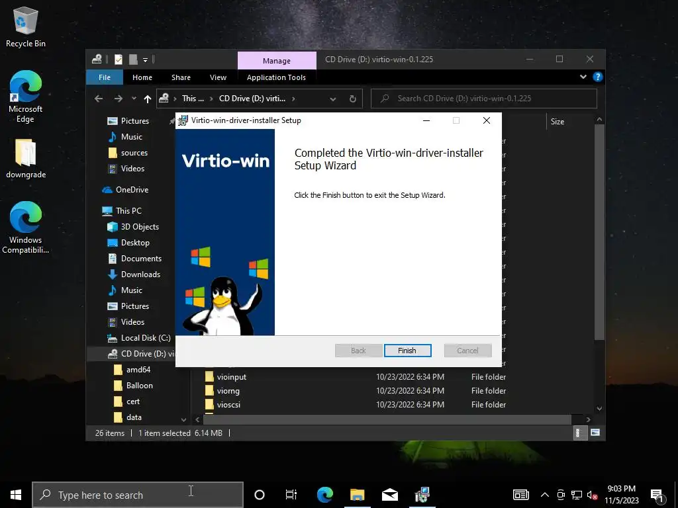Select the vioscsi folder row
Viewport: 678px width, 508px height.
click(355, 404)
